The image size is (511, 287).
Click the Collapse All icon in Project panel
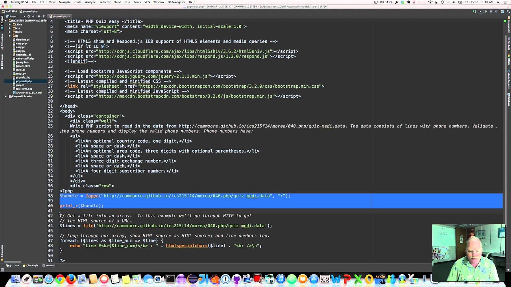click(33, 16)
